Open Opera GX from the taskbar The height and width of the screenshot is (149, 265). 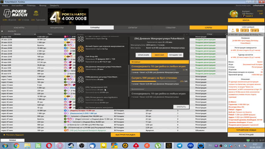point(60,145)
